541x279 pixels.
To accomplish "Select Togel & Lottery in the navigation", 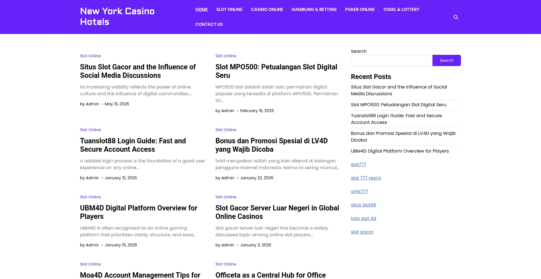I will (x=401, y=10).
